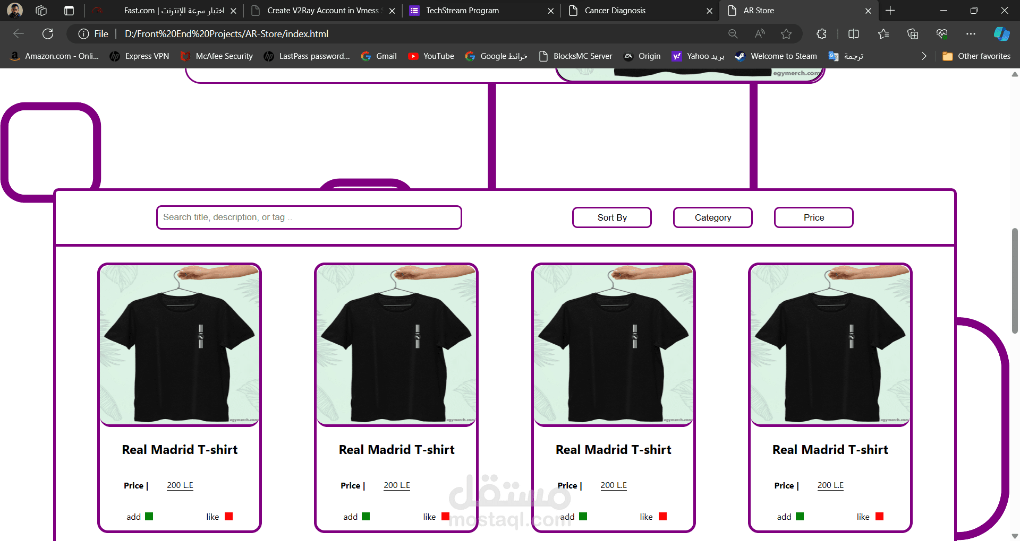Click green add box on third card
The width and height of the screenshot is (1020, 541).
tap(583, 516)
